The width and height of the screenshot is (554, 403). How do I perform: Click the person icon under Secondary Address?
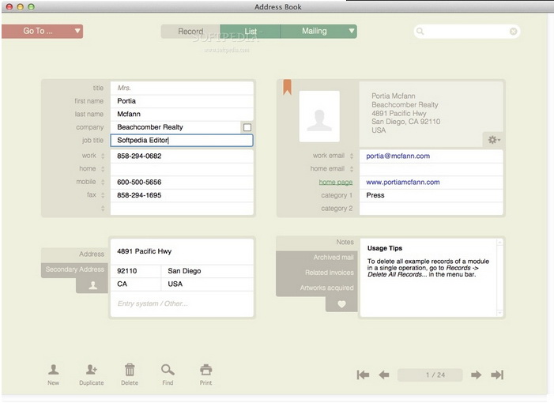point(93,285)
